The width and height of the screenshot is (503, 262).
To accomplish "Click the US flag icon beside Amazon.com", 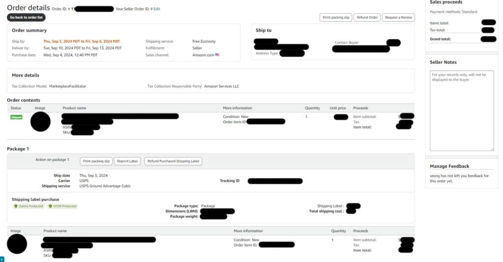I will [217, 55].
